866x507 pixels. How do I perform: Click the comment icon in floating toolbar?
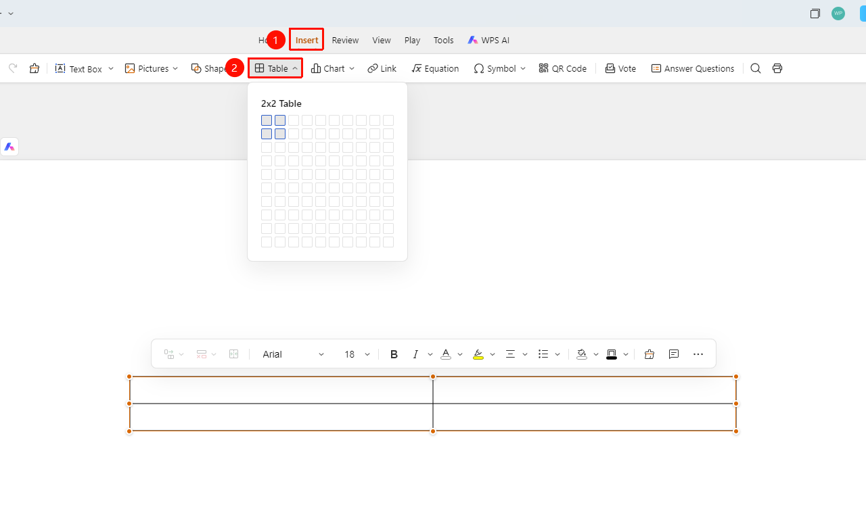(674, 354)
